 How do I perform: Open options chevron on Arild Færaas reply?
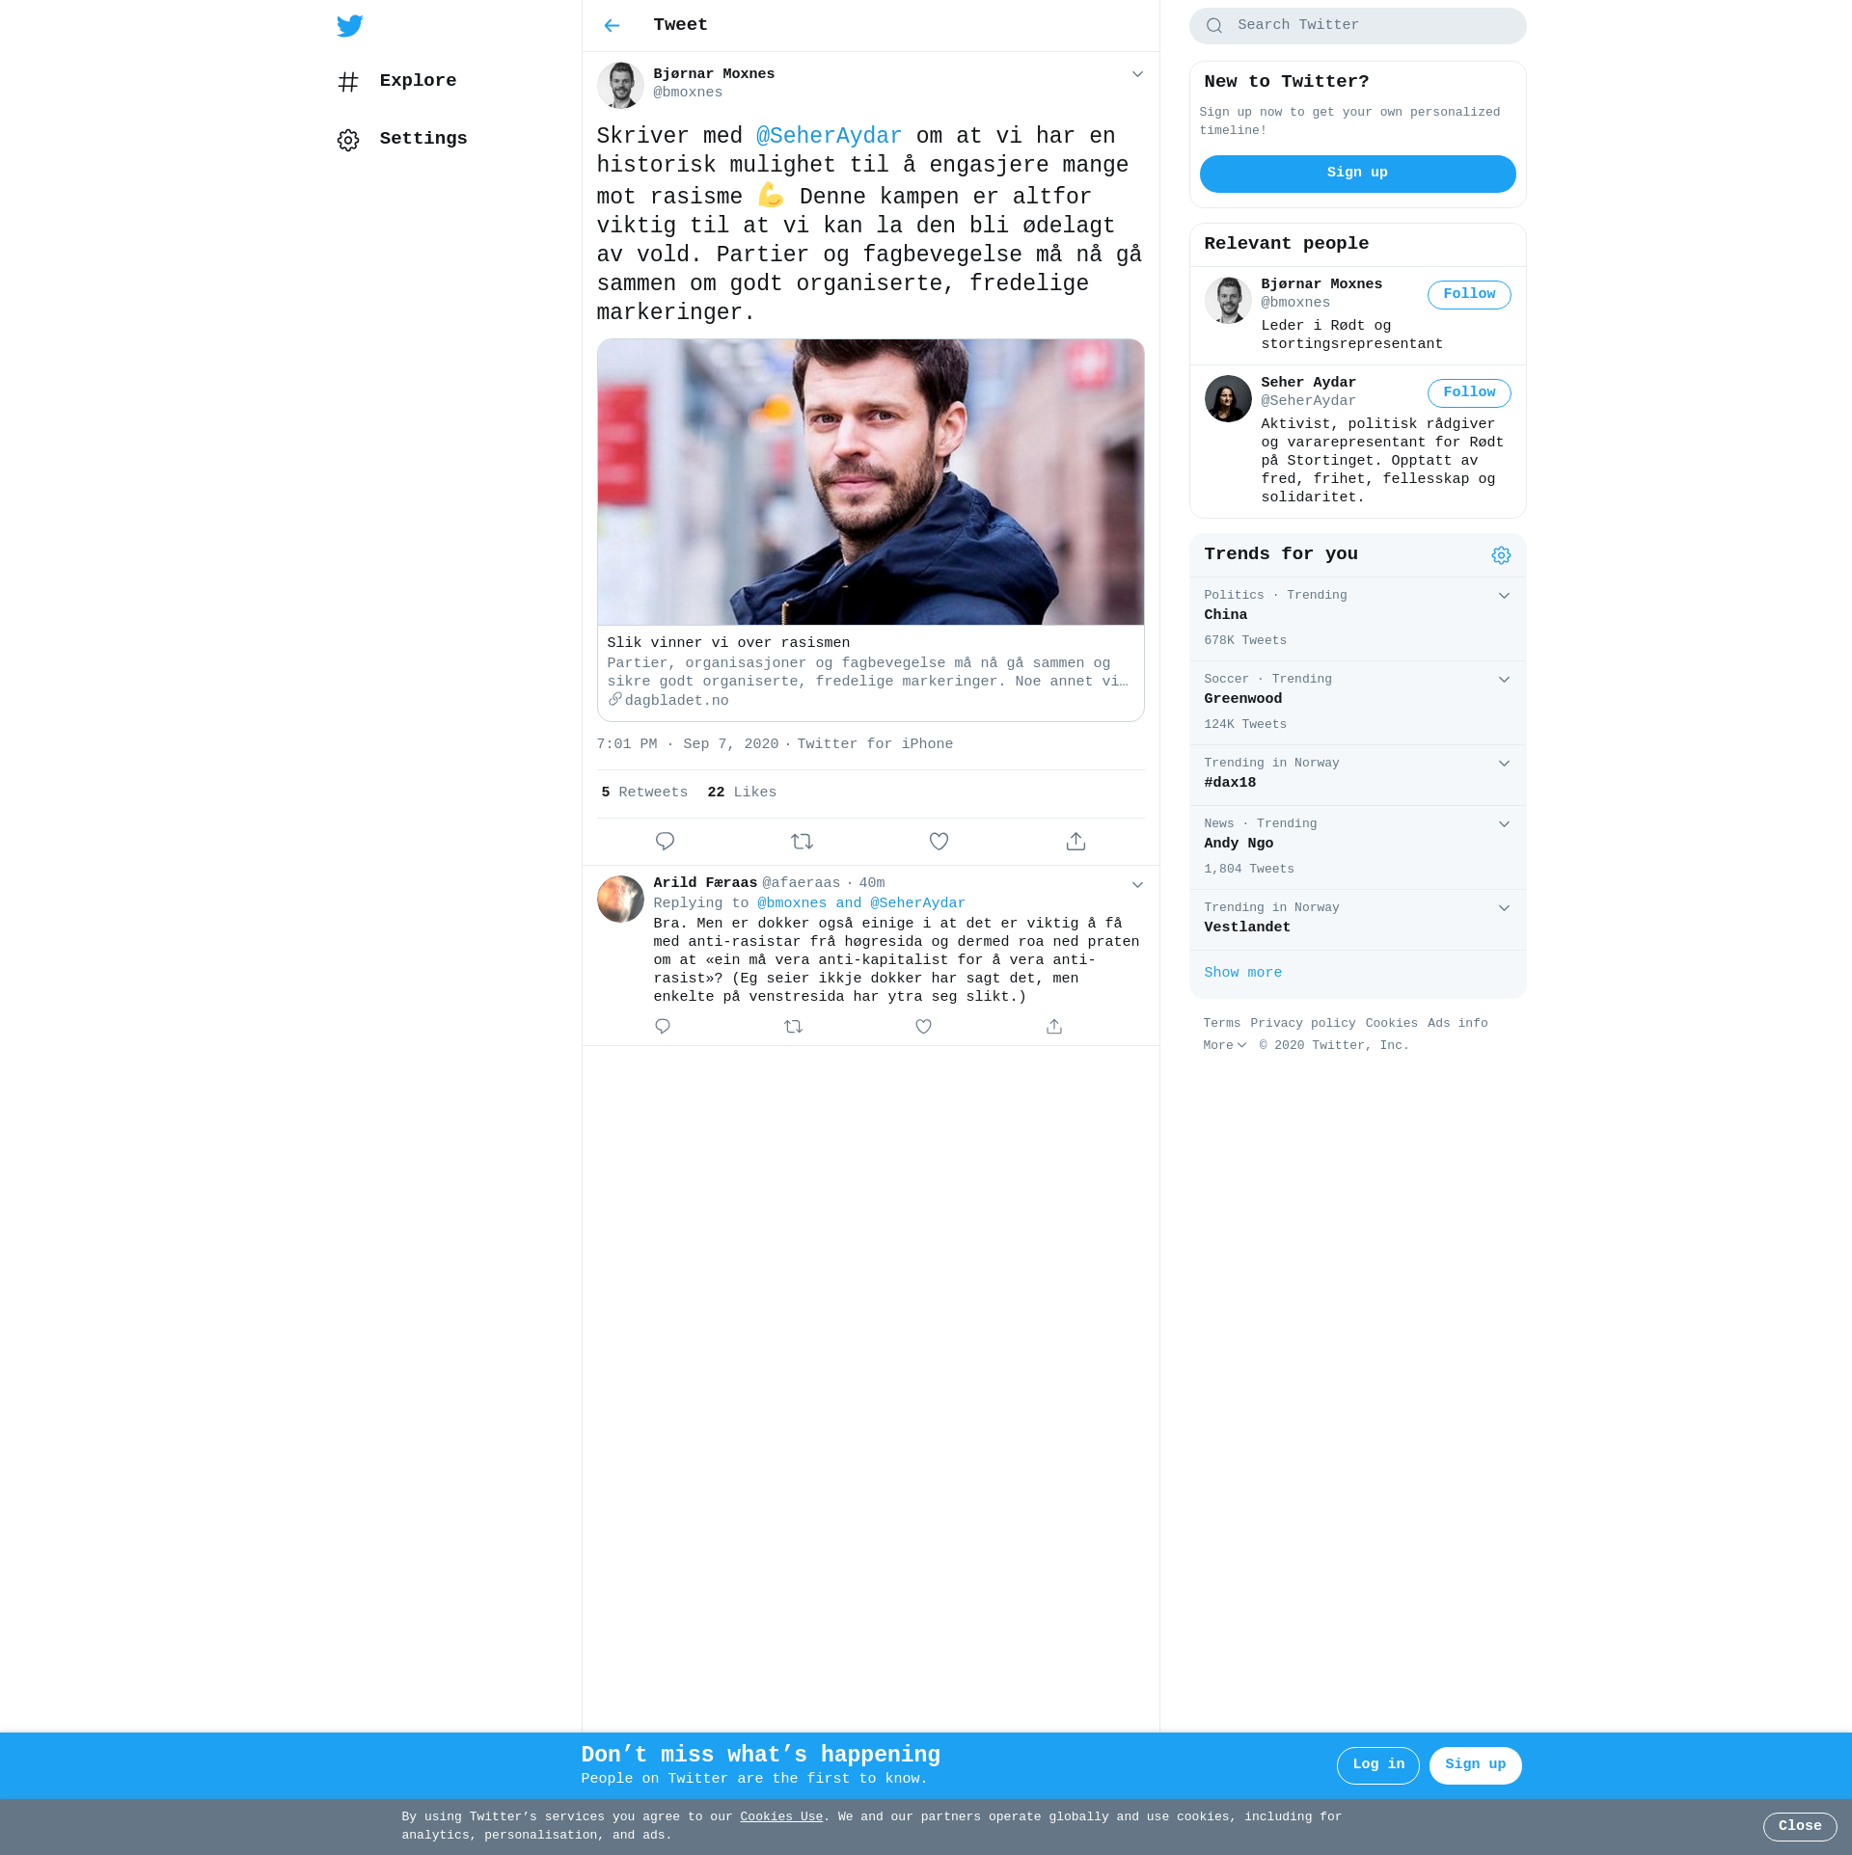tap(1137, 885)
